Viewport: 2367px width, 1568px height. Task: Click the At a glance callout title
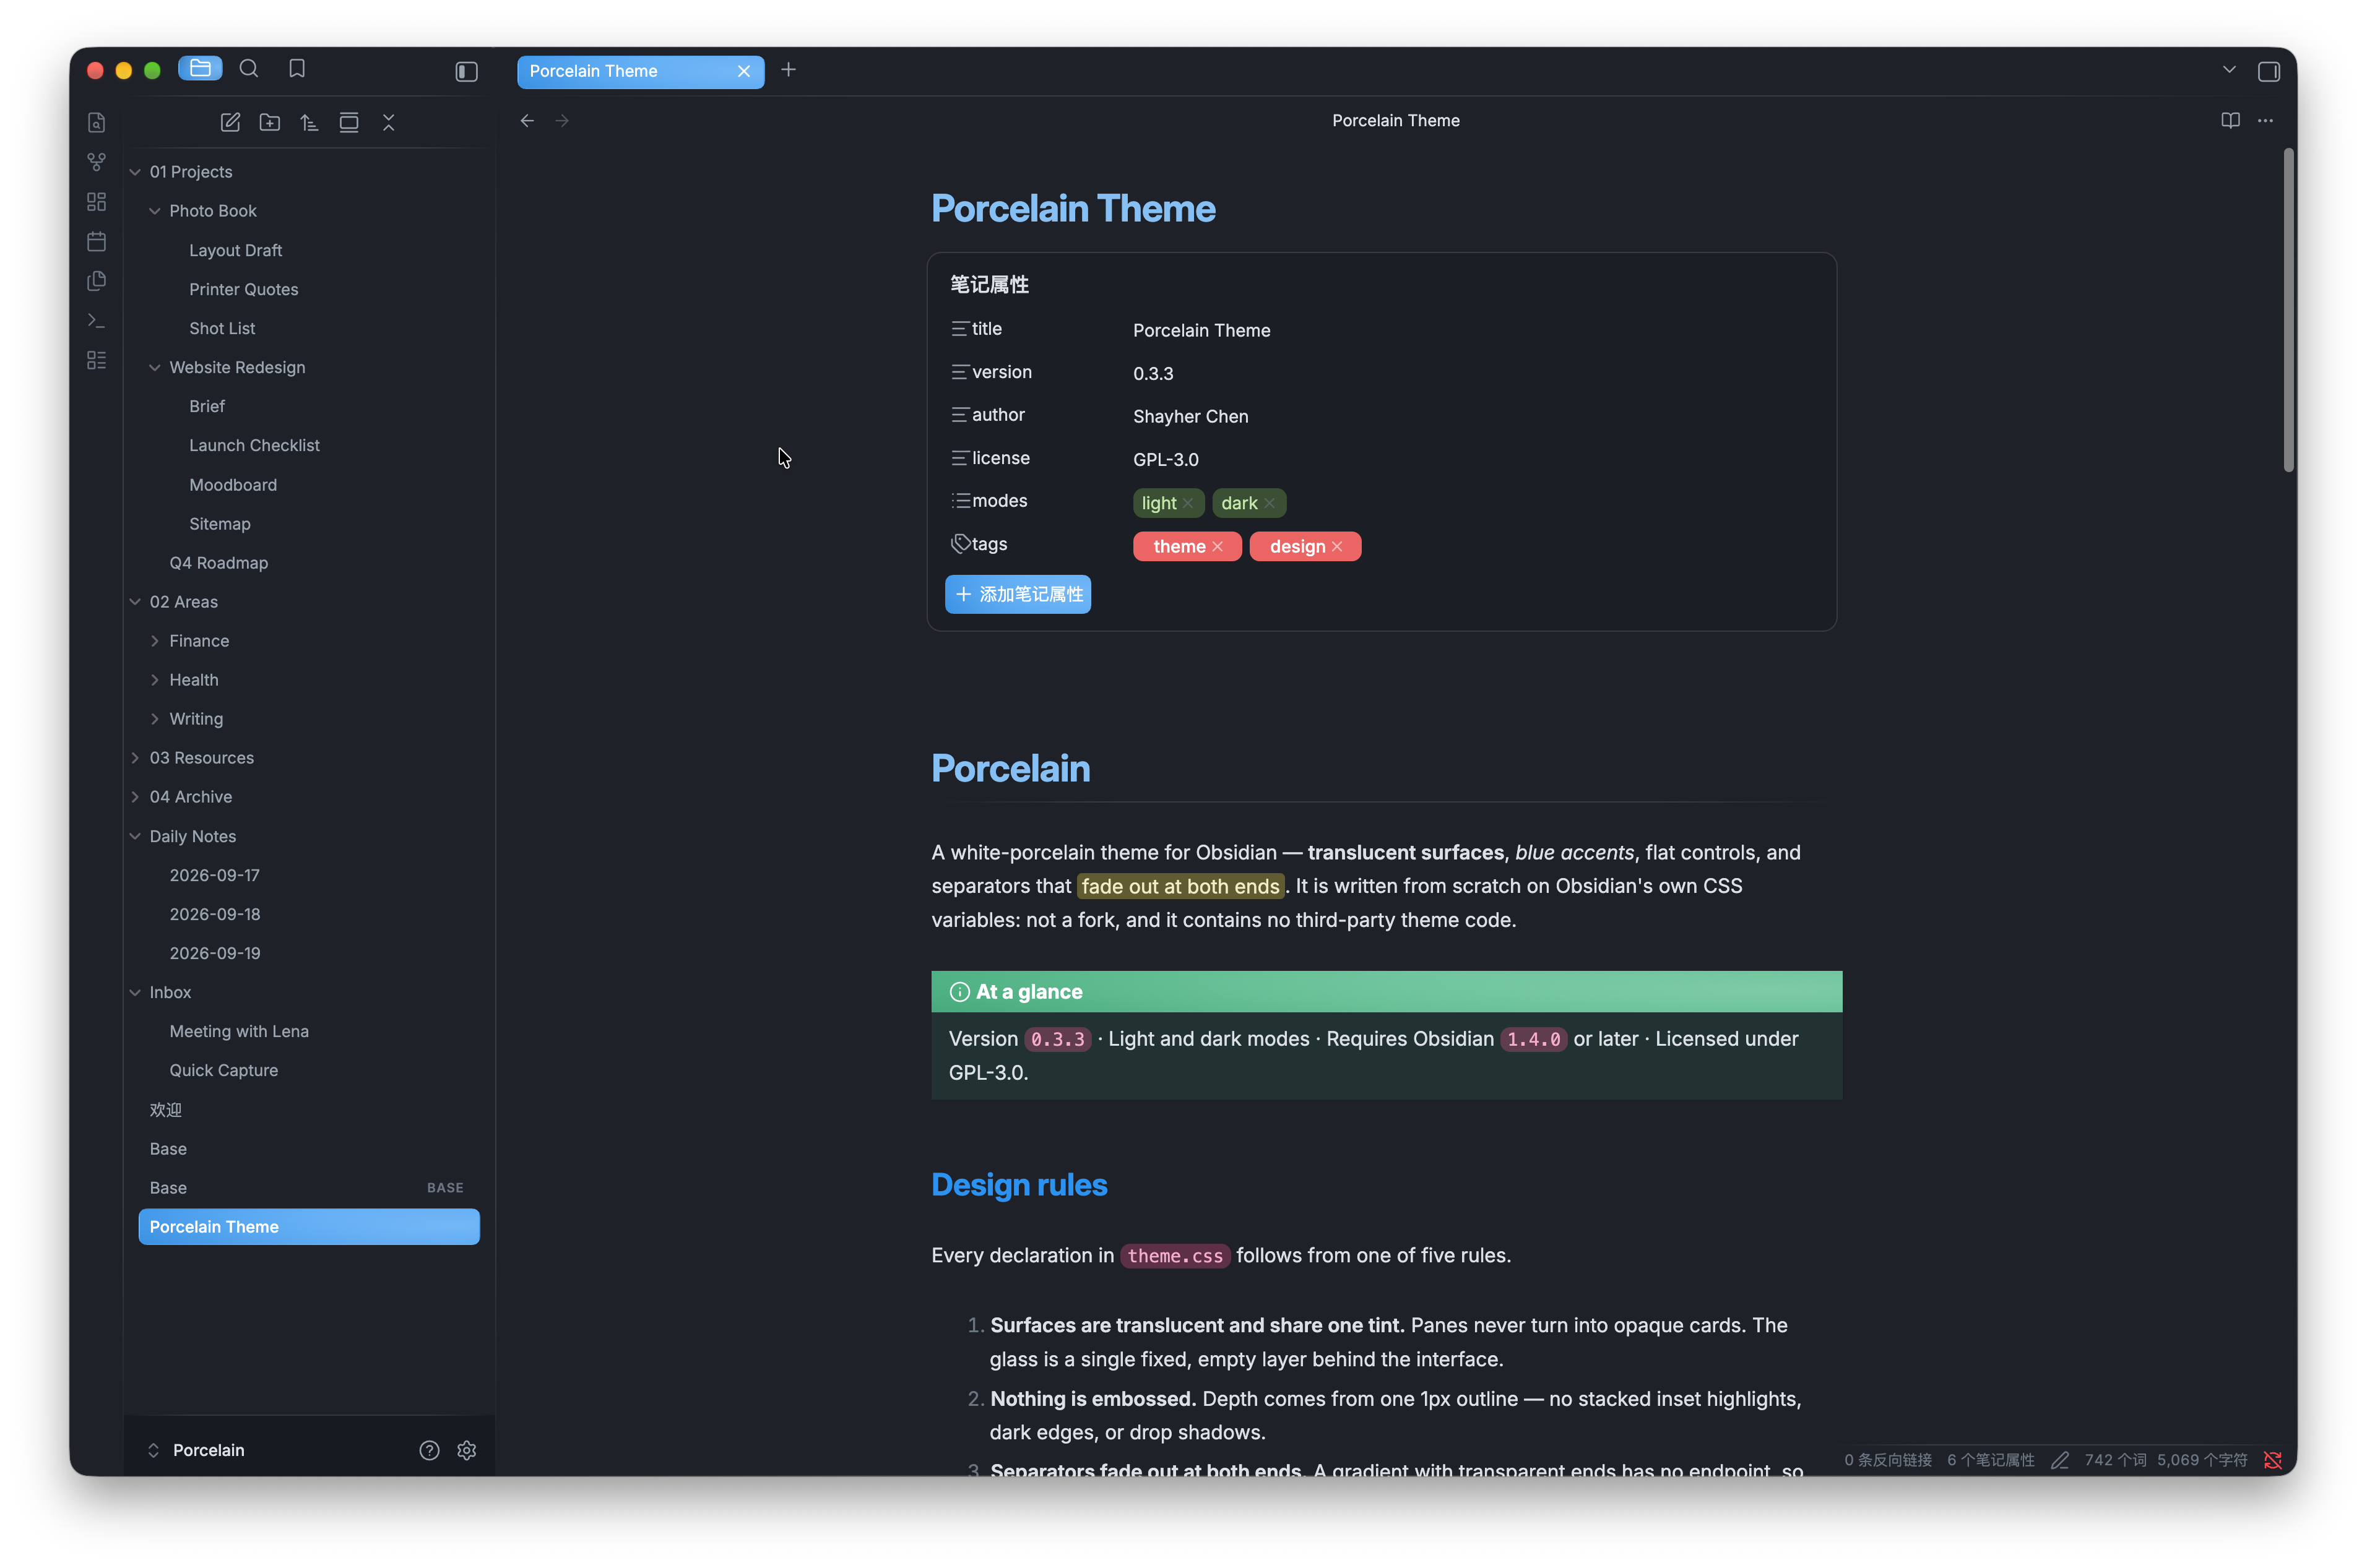click(x=1028, y=992)
